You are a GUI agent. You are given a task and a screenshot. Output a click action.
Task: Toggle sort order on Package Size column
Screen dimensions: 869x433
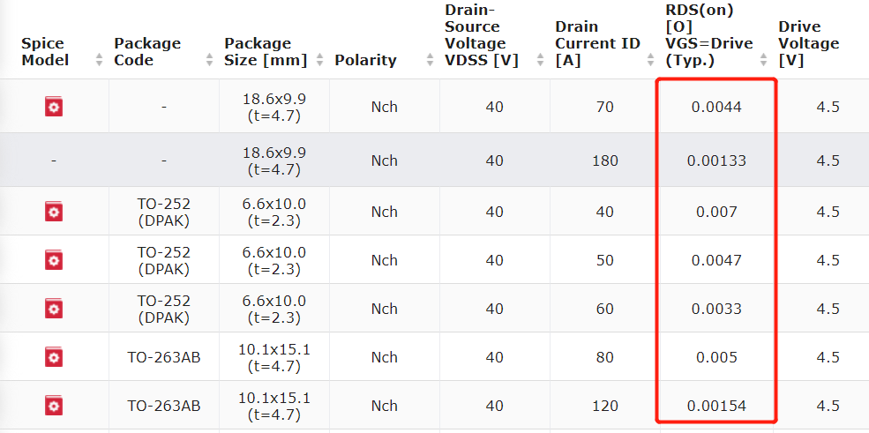319,60
